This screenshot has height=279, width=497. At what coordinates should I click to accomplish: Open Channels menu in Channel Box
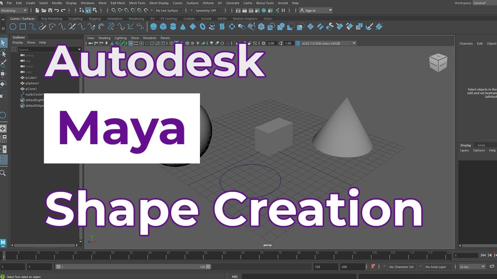coord(466,43)
